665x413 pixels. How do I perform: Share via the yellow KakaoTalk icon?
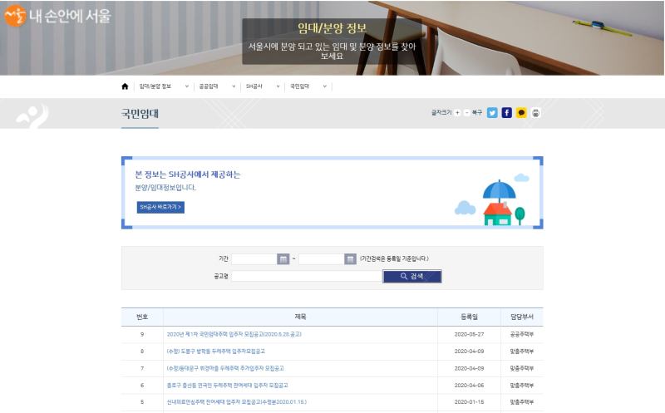[x=521, y=113]
